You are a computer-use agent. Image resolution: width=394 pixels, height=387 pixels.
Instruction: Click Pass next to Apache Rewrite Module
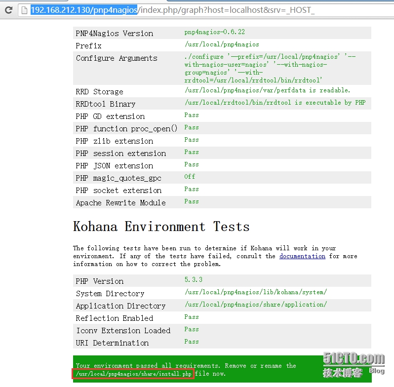pyautogui.click(x=192, y=201)
